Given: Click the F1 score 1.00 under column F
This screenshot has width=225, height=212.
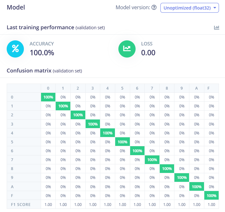Looking at the screenshot, I should 212,205.
